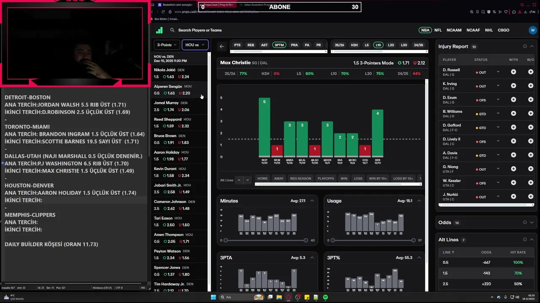Open the W user avatar
The width and height of the screenshot is (540, 303).
click(x=533, y=30)
